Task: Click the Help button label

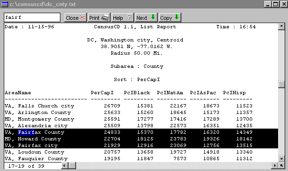Action: (118, 18)
